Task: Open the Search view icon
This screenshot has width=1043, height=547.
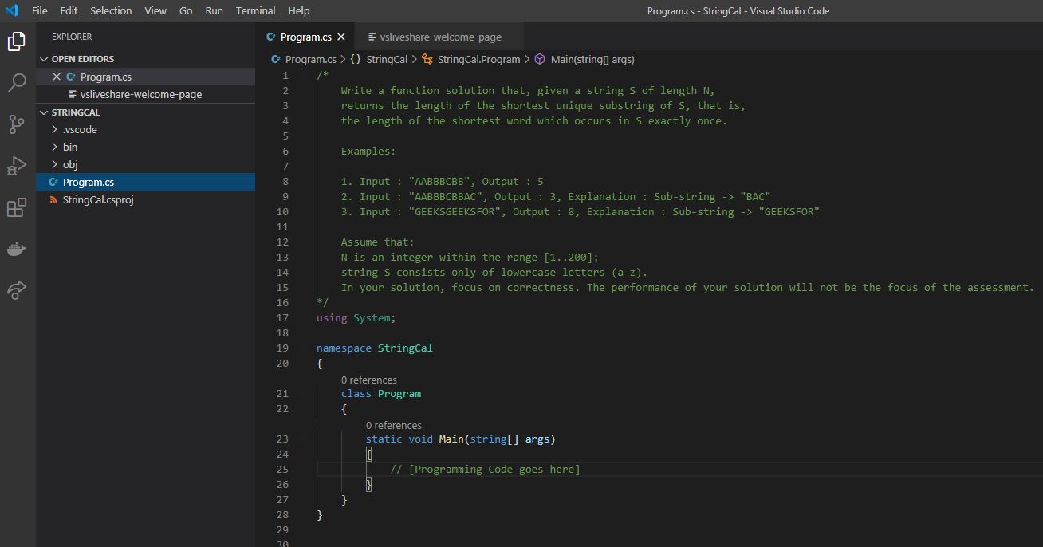Action: point(17,83)
